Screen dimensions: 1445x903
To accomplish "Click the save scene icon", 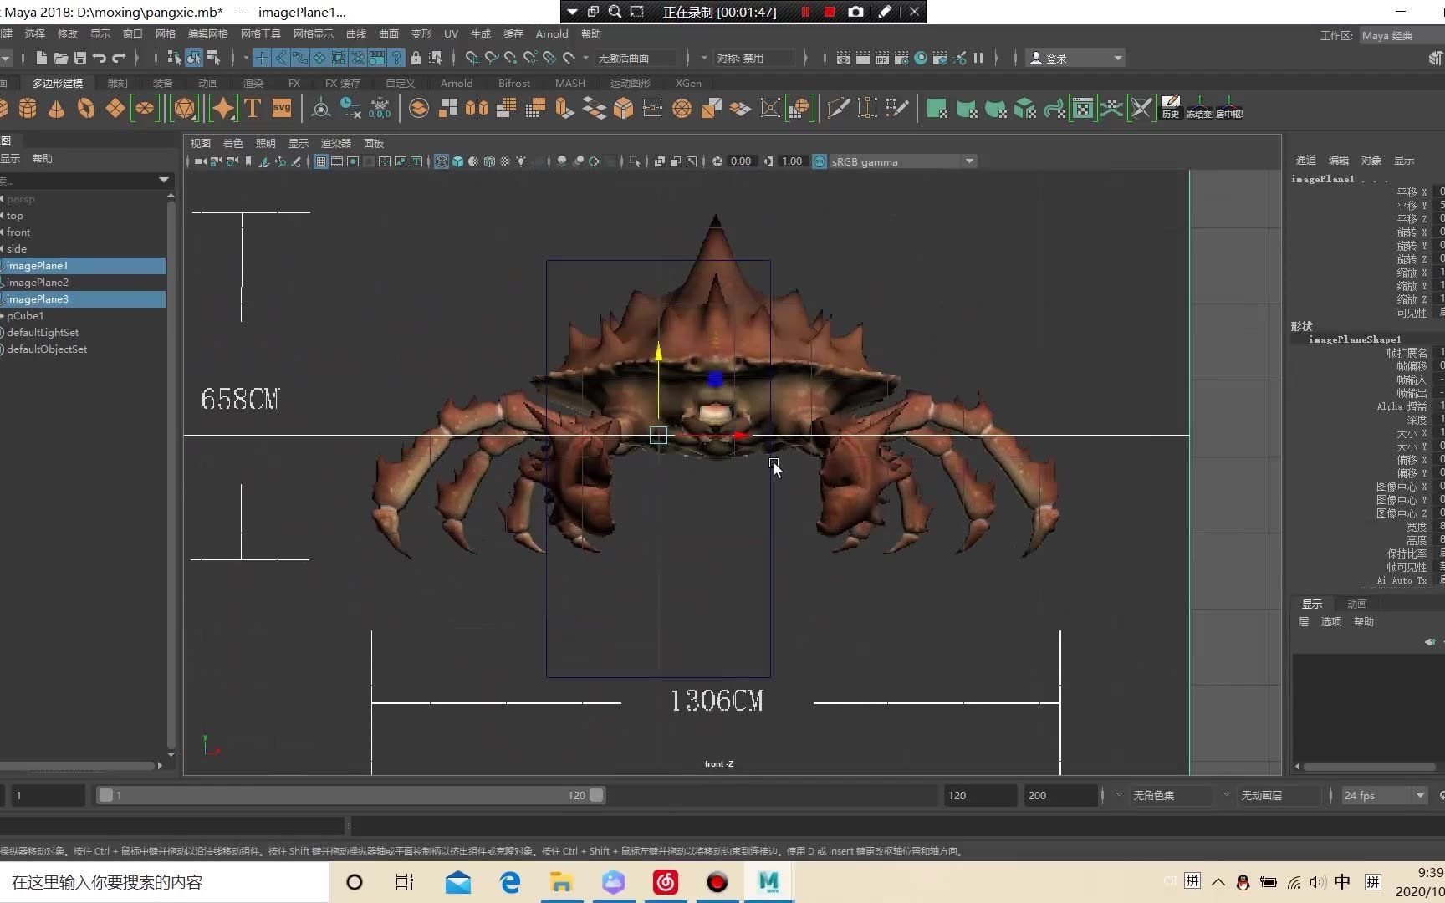I will [x=80, y=58].
